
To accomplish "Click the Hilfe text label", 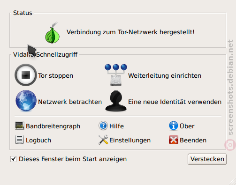I will (x=116, y=126).
